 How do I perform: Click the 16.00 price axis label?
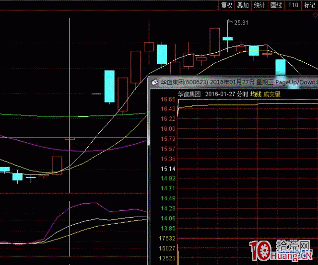tap(168, 129)
